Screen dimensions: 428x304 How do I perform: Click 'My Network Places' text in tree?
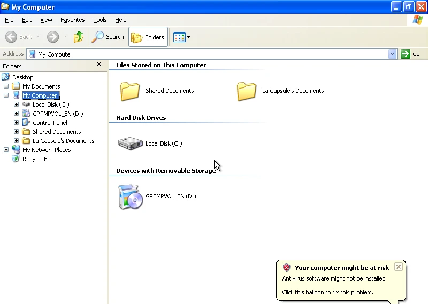47,150
